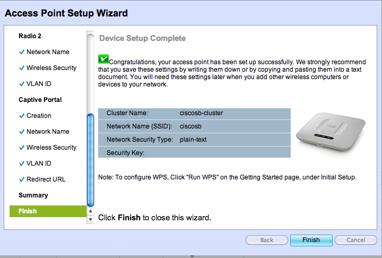Viewport: 382px width, 258px height.
Task: Select Radio 2 section heading
Action: click(30, 36)
